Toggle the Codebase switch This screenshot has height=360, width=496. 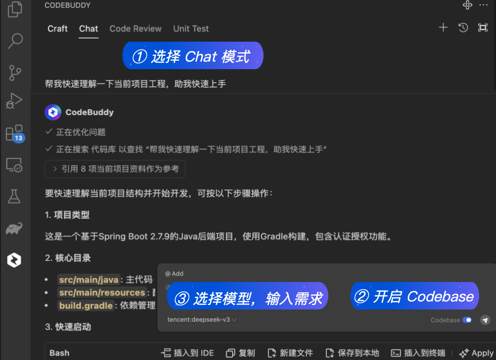[467, 320]
